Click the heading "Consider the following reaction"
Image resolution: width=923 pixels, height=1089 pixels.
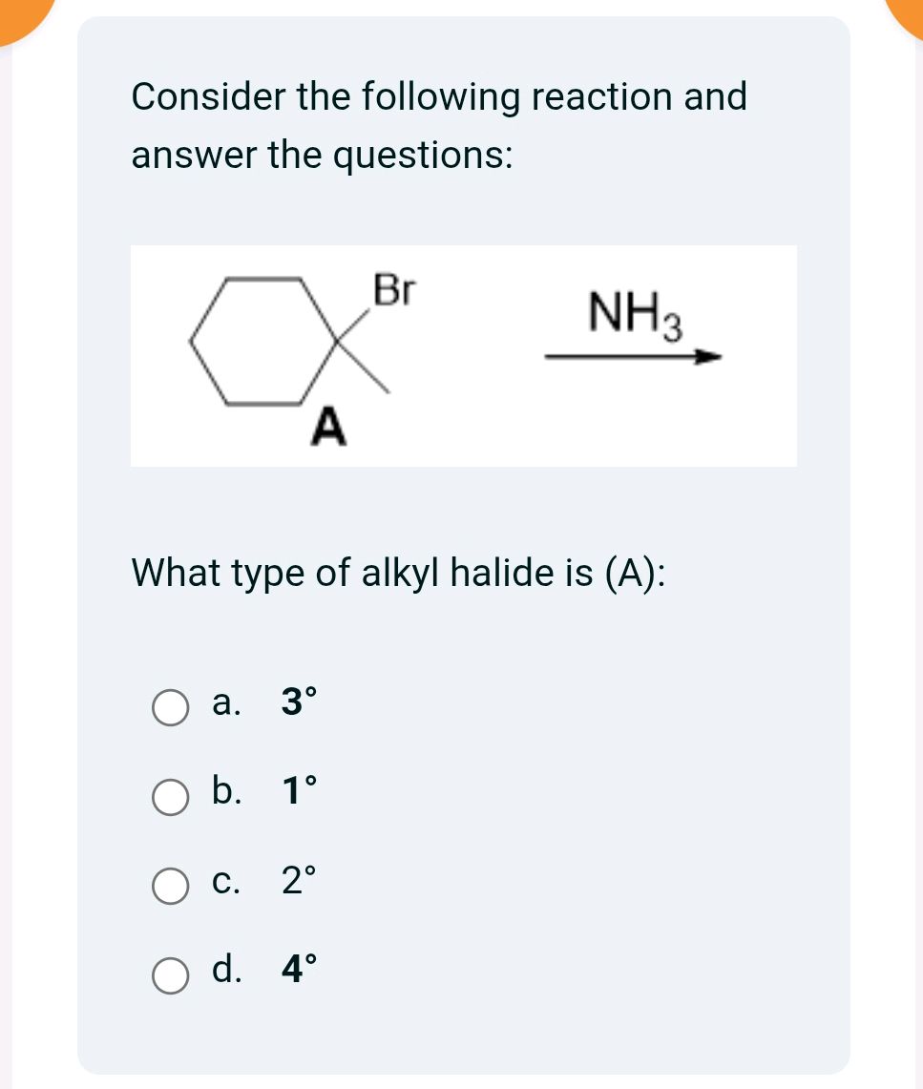[x=439, y=96]
